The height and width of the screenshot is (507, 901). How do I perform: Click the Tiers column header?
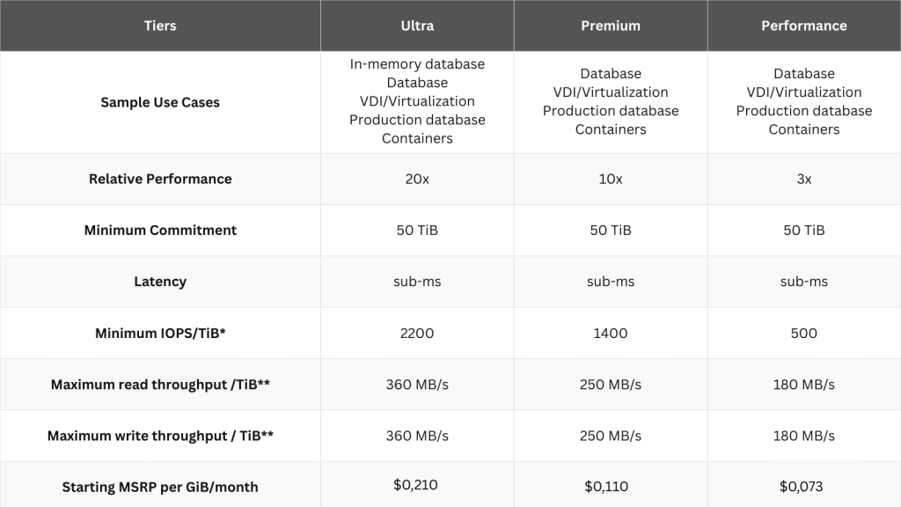pyautogui.click(x=160, y=26)
